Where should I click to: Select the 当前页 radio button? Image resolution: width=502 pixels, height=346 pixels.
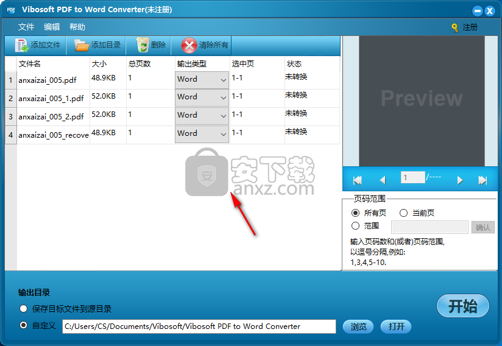tap(403, 213)
